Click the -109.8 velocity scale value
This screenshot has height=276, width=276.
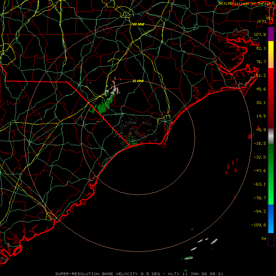(259, 225)
